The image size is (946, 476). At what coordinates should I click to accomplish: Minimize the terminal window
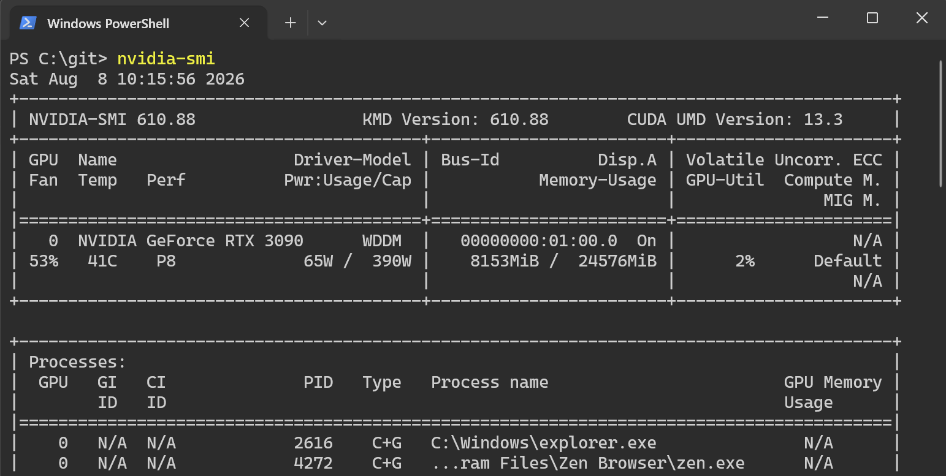(x=823, y=18)
